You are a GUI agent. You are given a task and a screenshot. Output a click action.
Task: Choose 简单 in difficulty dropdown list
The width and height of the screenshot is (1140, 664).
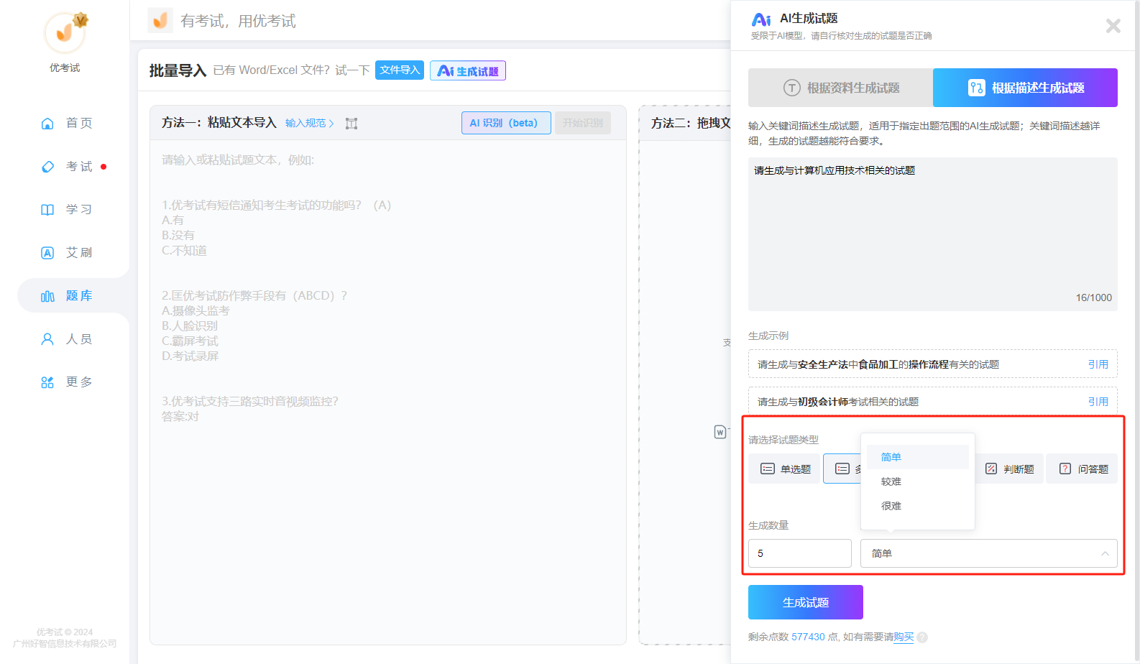pyautogui.click(x=918, y=457)
